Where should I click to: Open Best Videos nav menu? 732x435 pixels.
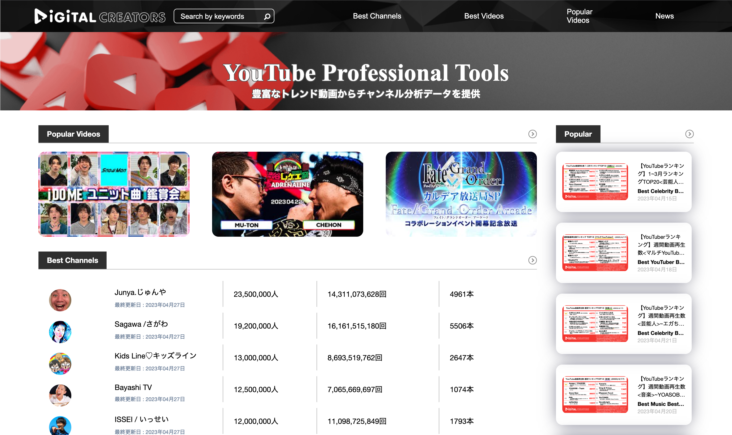pos(484,16)
